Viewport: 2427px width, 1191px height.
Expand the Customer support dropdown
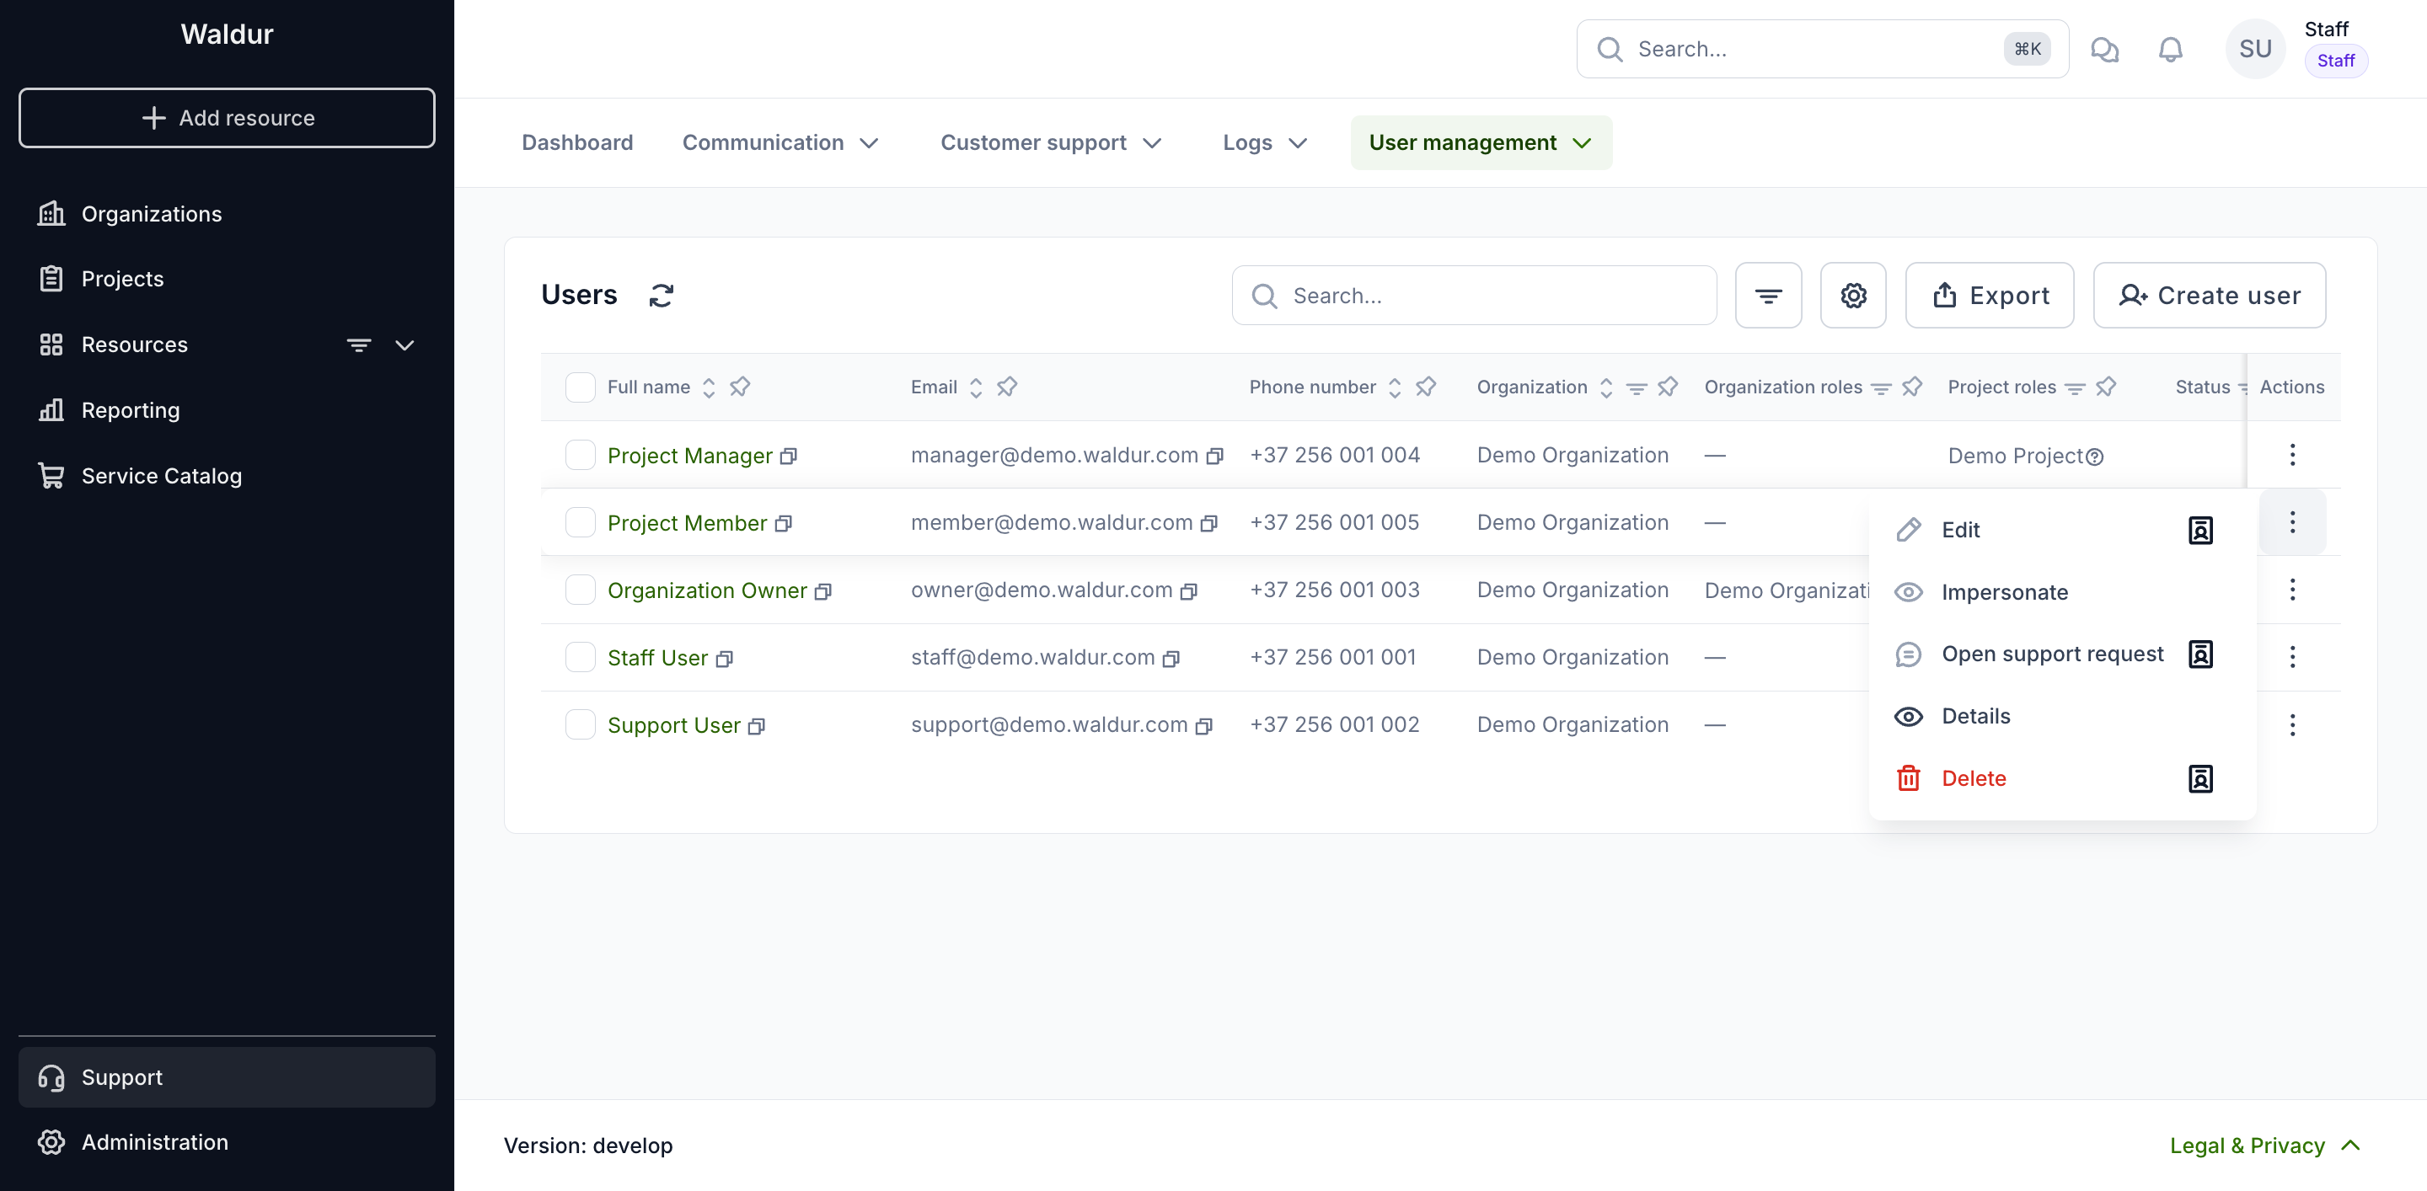[x=1053, y=143]
